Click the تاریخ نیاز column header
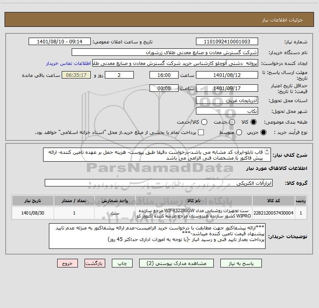The image size is (319, 308). pyautogui.click(x=33, y=201)
